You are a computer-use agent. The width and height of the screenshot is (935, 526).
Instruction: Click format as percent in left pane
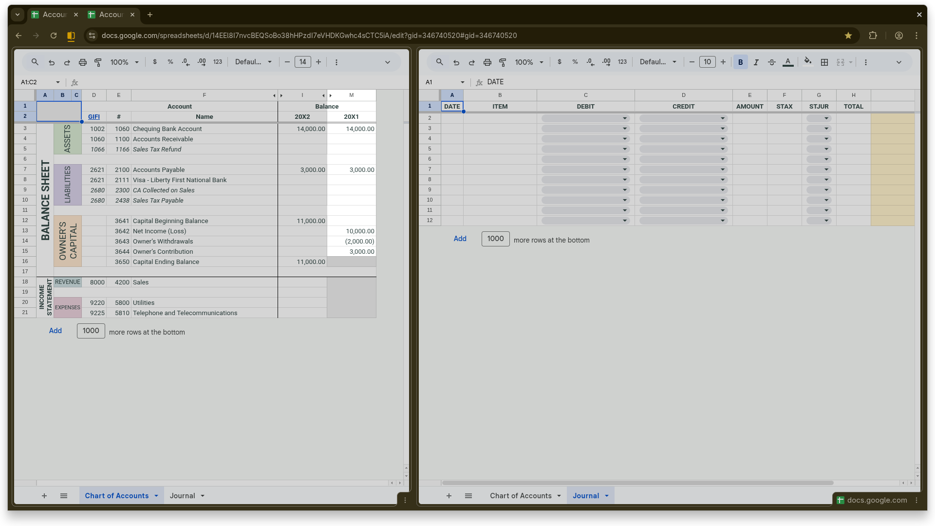pos(170,62)
